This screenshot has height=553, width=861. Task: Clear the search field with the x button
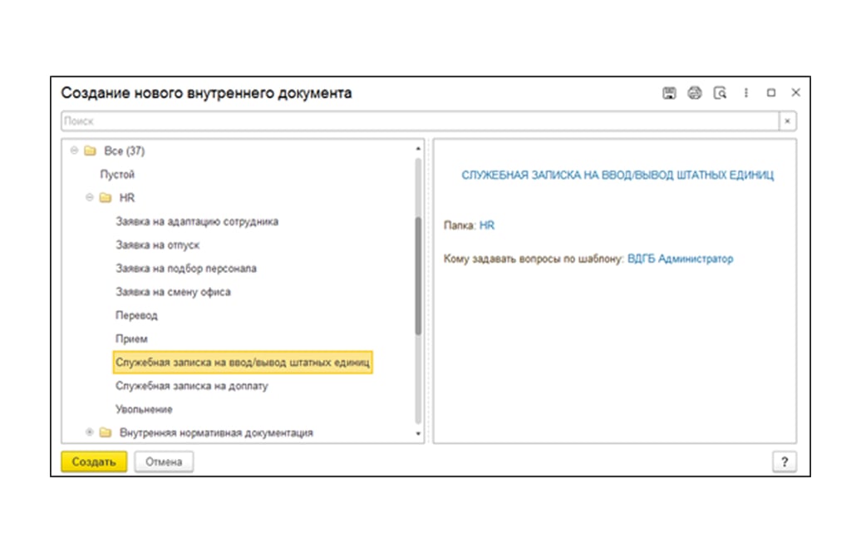pos(787,121)
